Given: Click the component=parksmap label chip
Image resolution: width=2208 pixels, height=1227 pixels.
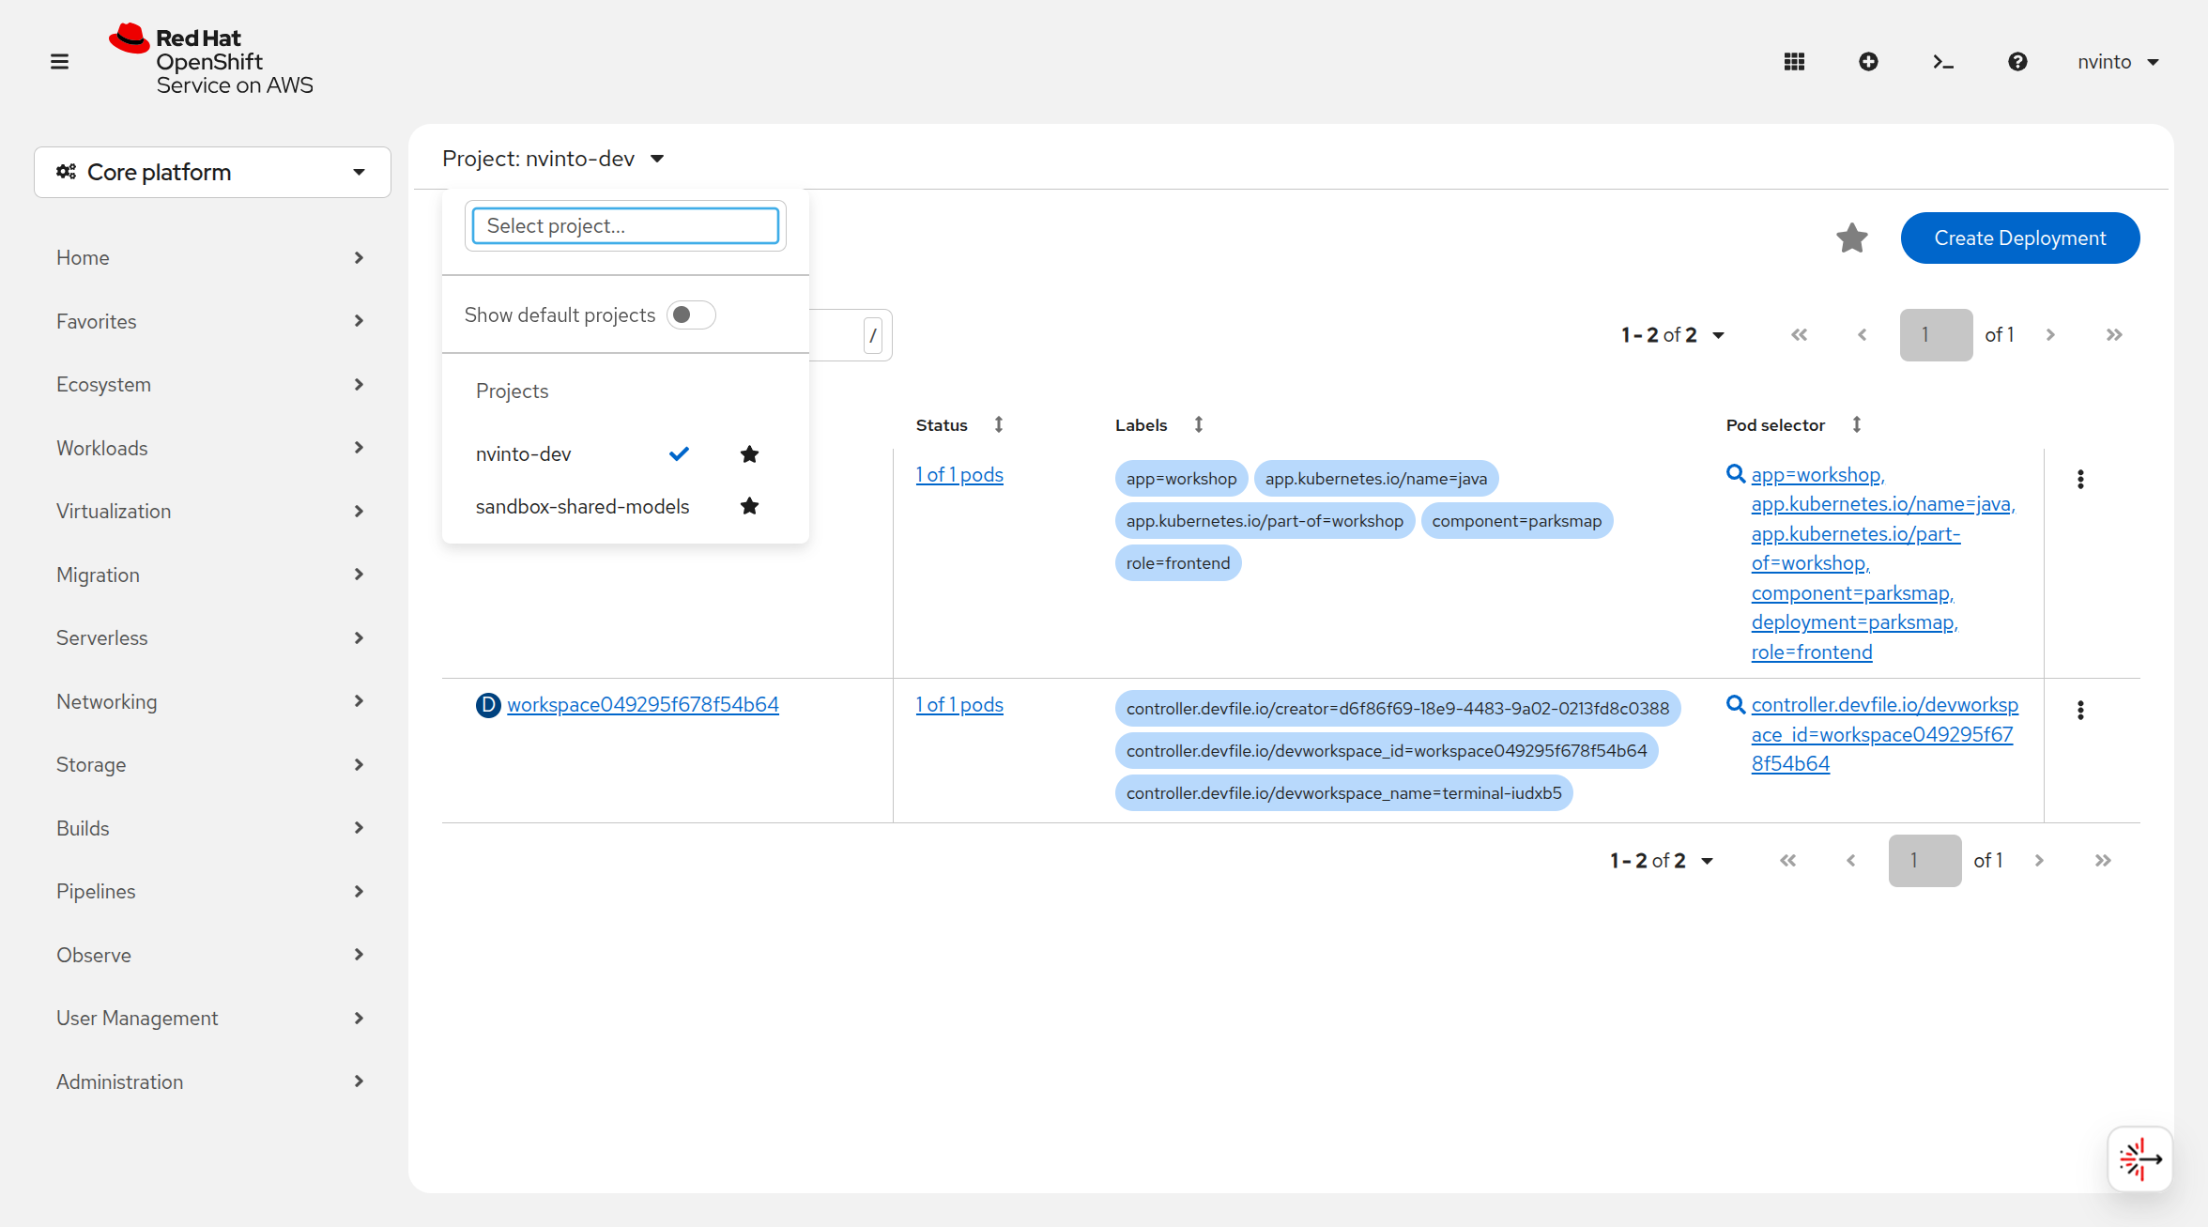Looking at the screenshot, I should (x=1517, y=521).
